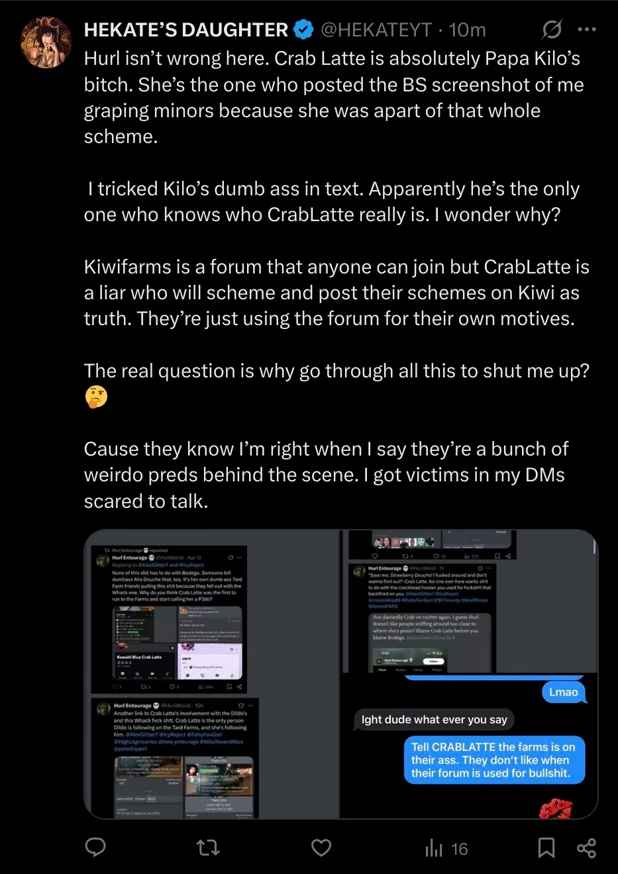The image size is (618, 874).
Task: View post analytics showing 16 views
Action: coord(446,848)
